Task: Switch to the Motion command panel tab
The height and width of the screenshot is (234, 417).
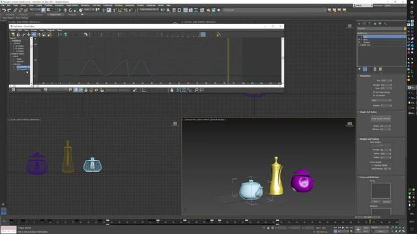Action: 375,24
